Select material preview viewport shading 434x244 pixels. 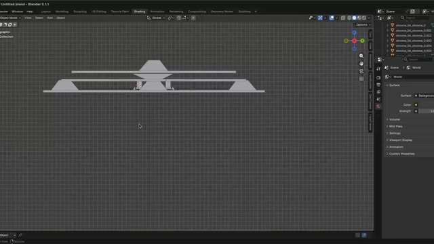point(359,18)
